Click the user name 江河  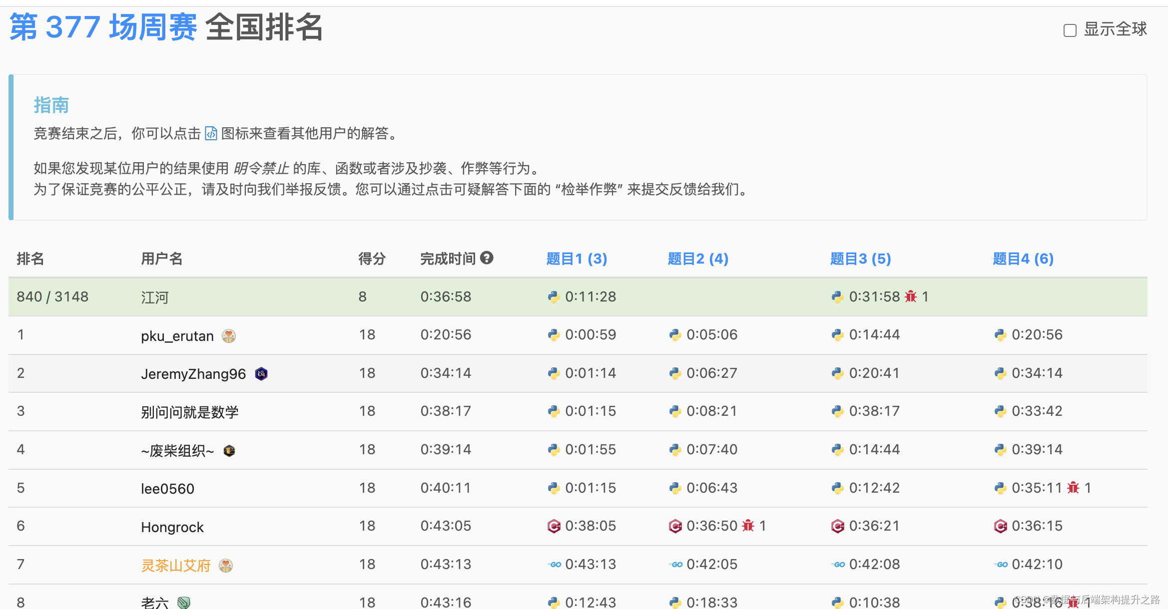(x=155, y=298)
